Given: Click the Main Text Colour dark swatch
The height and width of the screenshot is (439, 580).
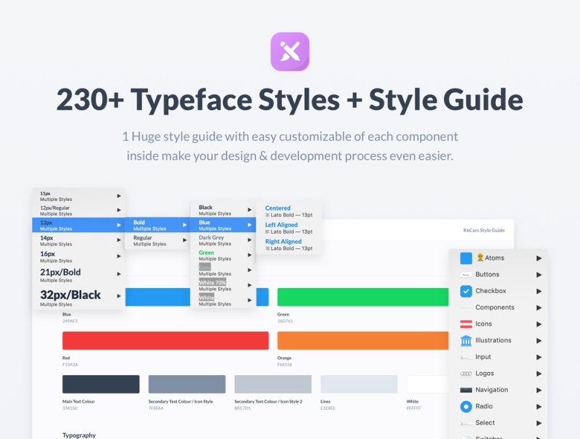Looking at the screenshot, I should [101, 385].
